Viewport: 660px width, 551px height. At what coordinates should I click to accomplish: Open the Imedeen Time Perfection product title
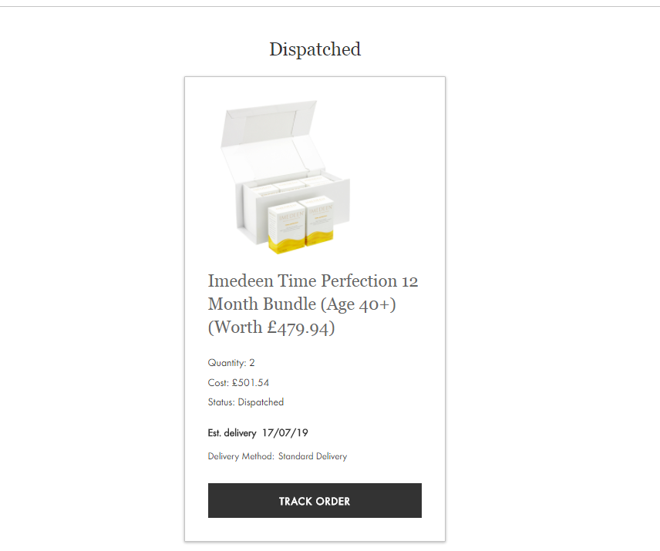(313, 304)
